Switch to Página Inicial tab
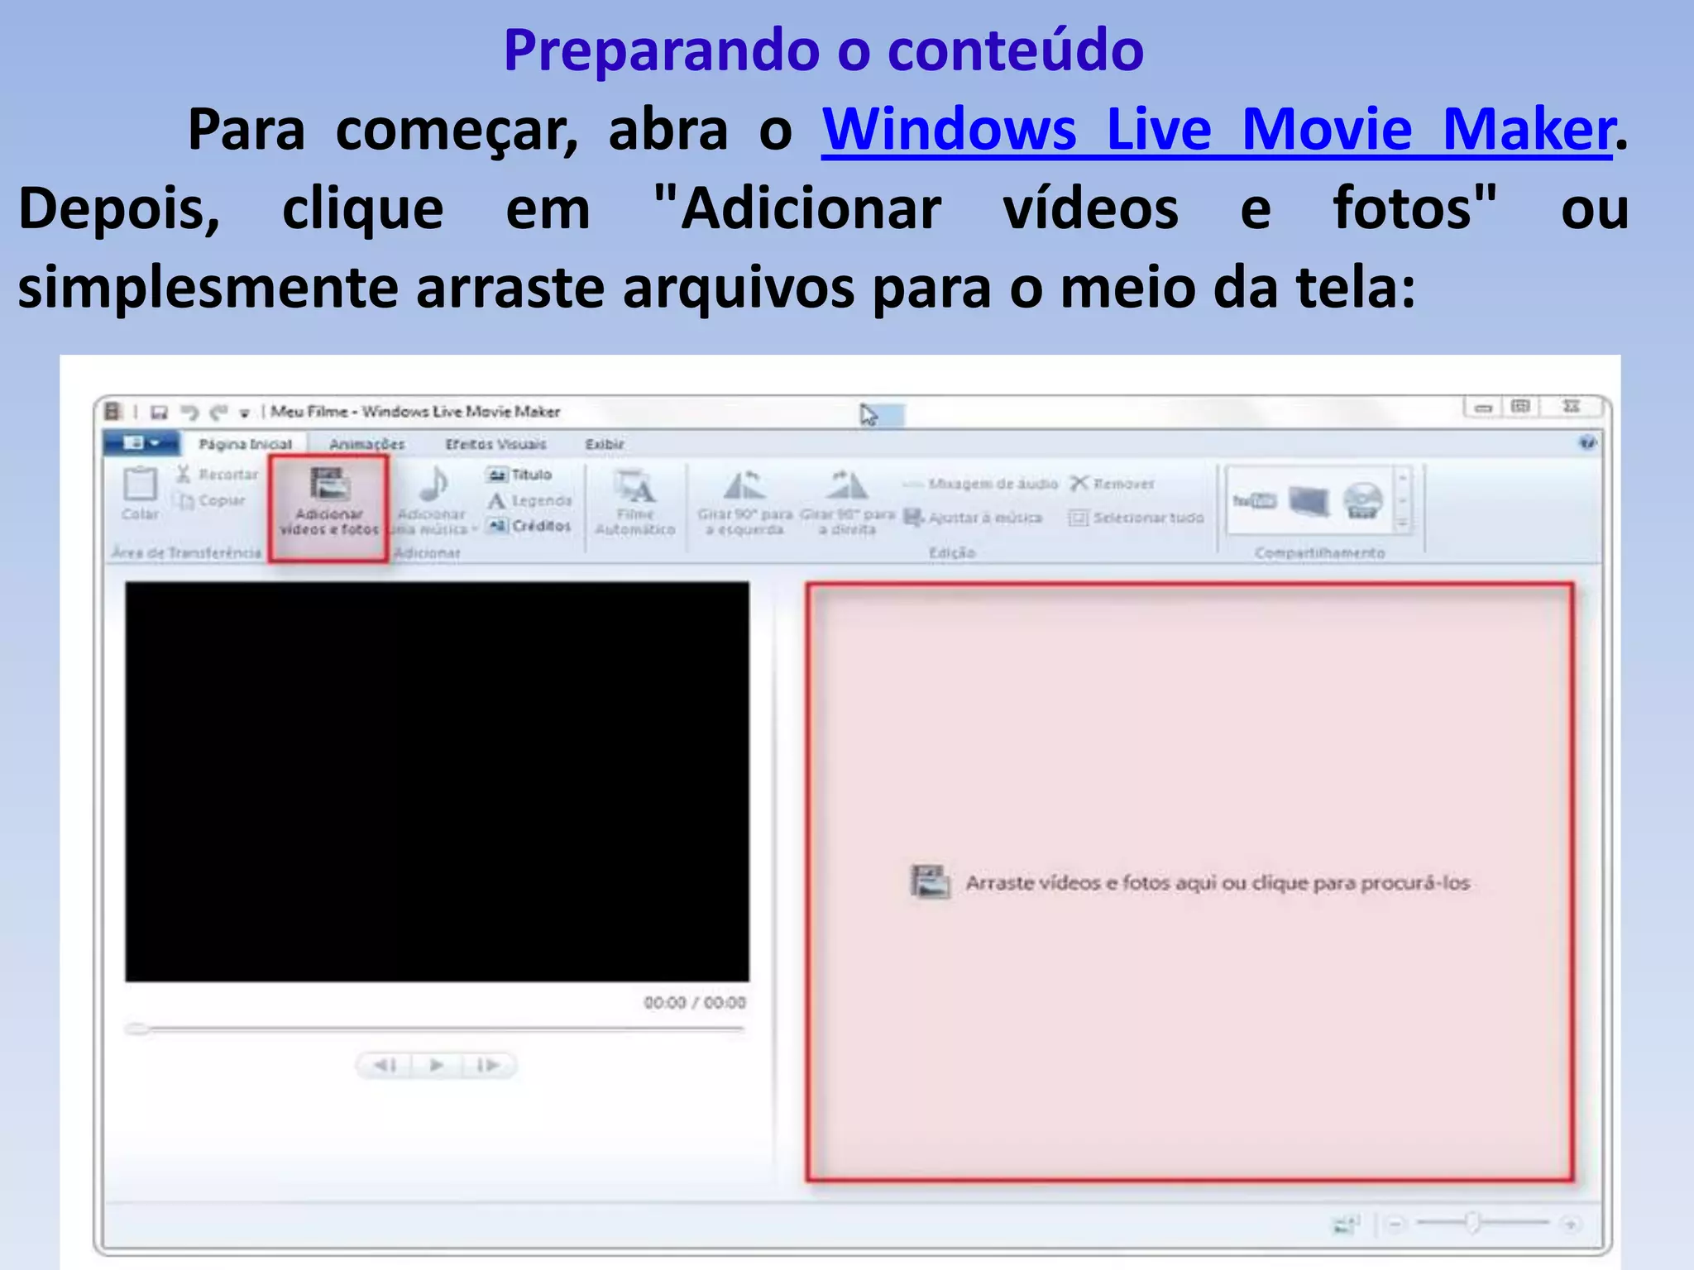This screenshot has width=1694, height=1270. [245, 444]
